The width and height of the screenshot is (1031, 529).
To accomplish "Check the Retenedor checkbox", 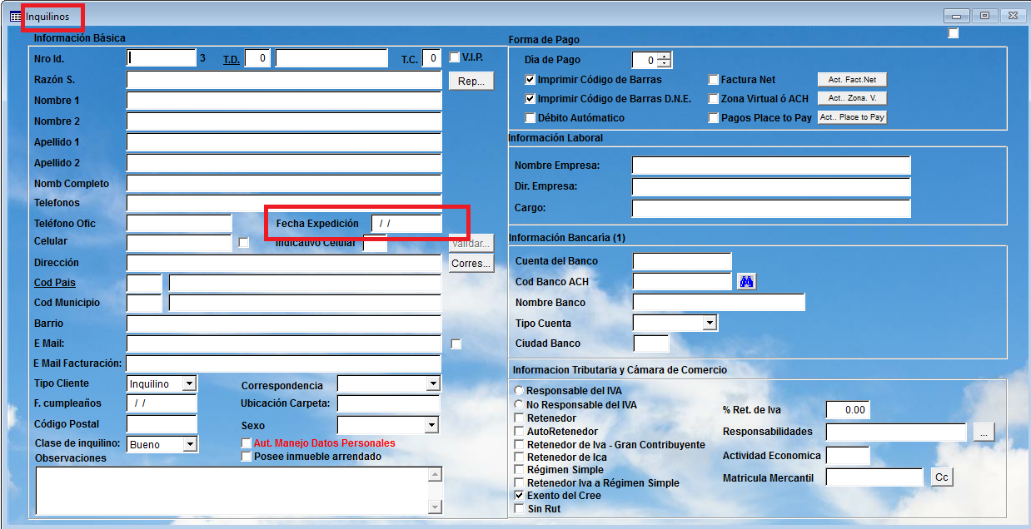I will [x=520, y=418].
